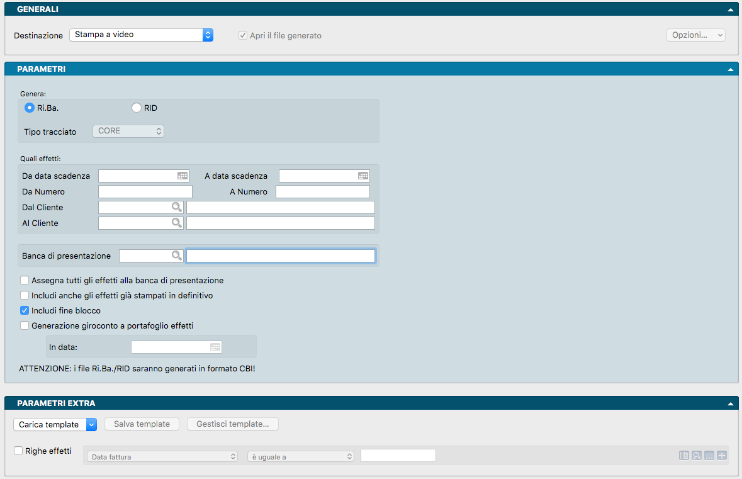
Task: Click the Salva template button
Action: [142, 424]
